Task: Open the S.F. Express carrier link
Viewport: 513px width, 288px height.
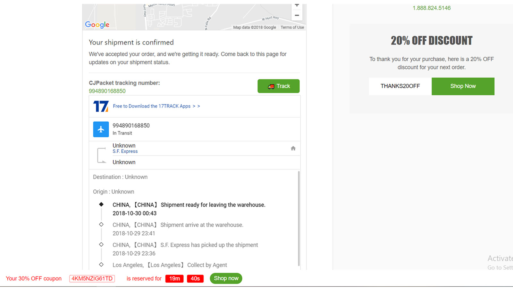Action: point(125,151)
